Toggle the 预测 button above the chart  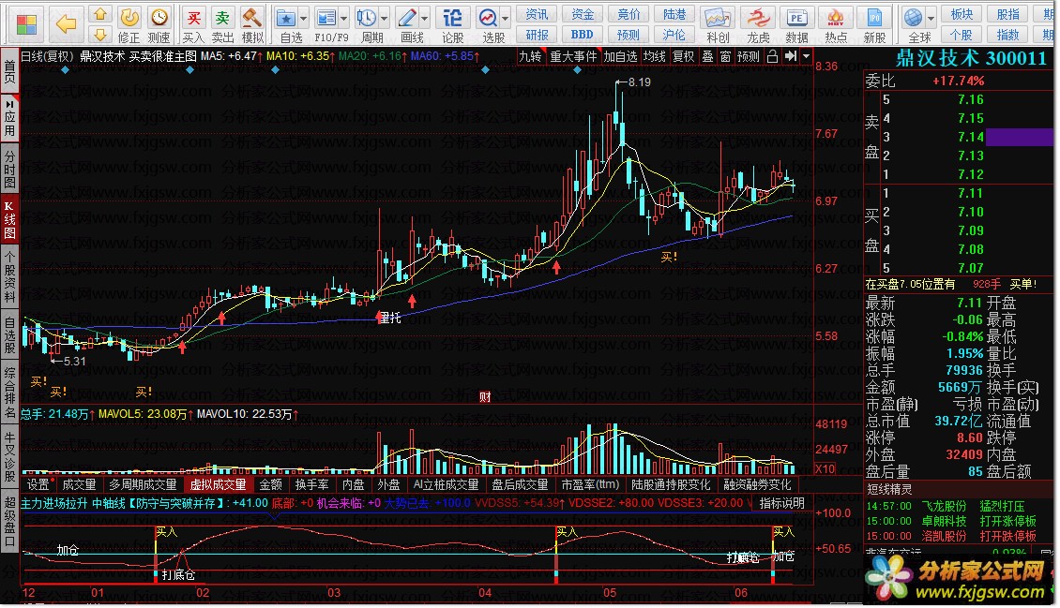point(749,57)
